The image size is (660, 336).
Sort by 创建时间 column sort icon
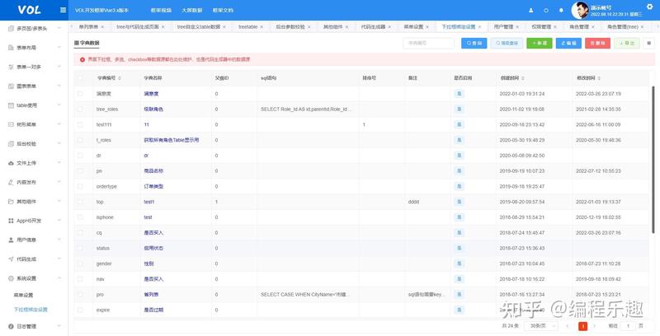point(523,78)
